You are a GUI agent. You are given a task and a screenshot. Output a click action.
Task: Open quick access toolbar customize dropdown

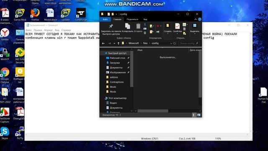(x=116, y=14)
